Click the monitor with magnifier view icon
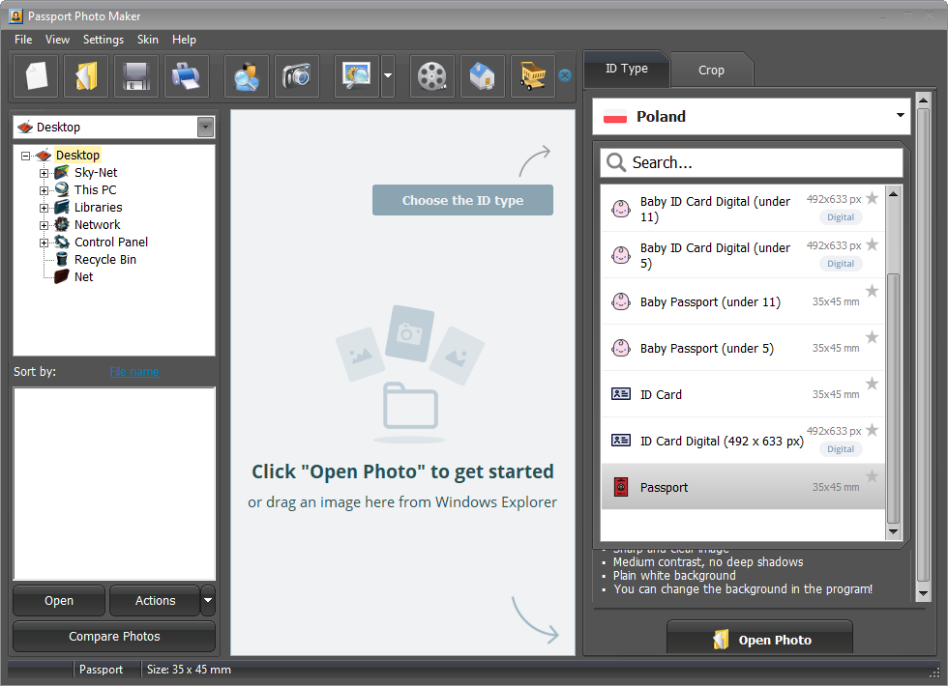Viewport: 948px width, 686px height. (x=357, y=76)
